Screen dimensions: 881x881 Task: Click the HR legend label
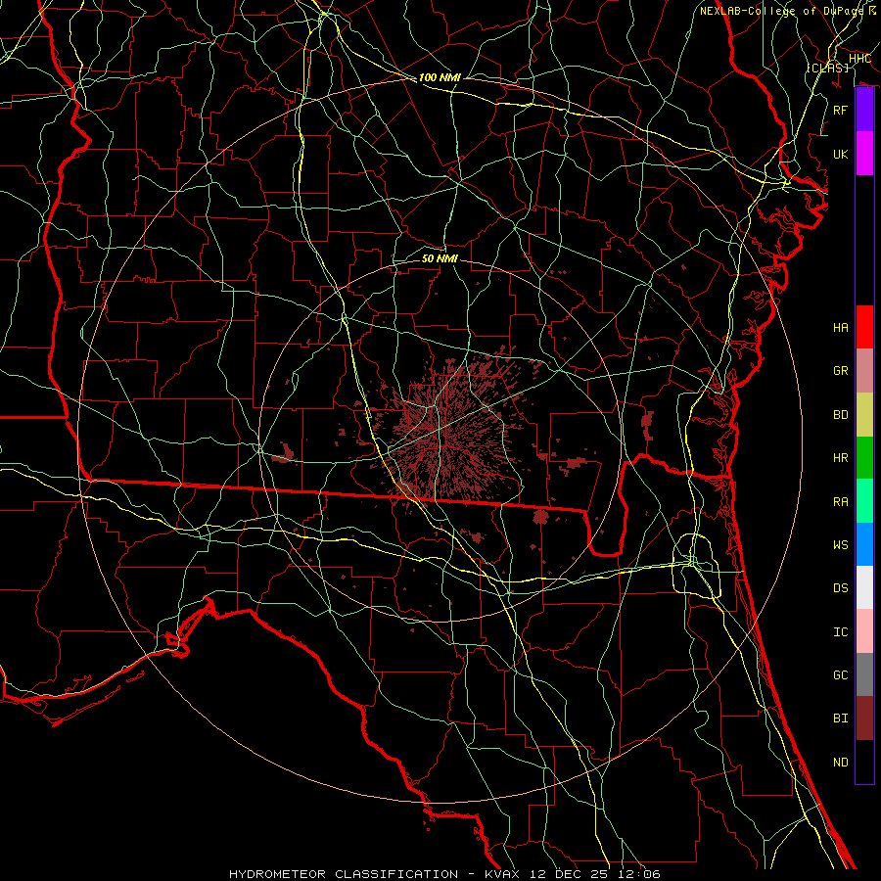pyautogui.click(x=840, y=458)
